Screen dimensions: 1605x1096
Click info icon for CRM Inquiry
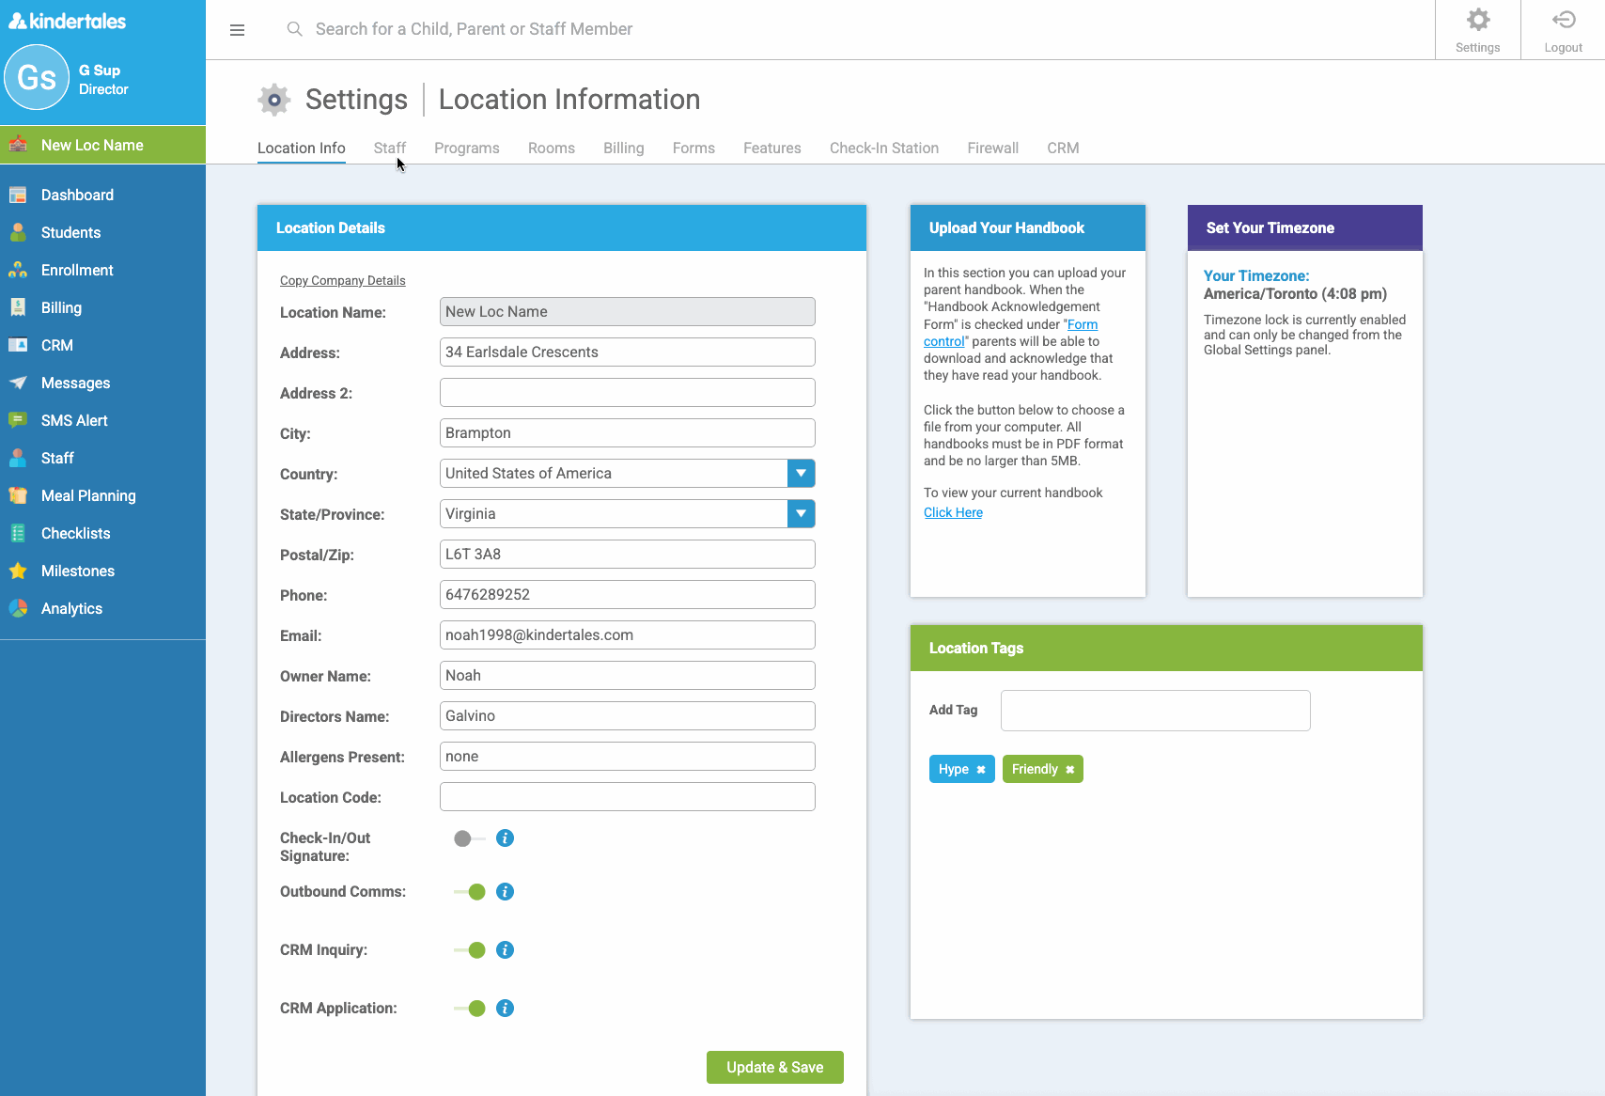505,949
